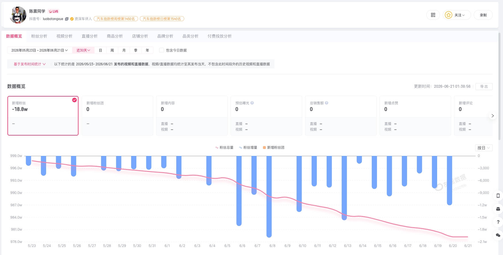Open the WeChat icon in right sidebar

498,235
